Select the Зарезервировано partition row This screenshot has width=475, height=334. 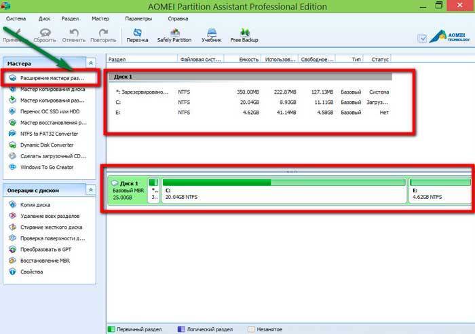(x=251, y=92)
